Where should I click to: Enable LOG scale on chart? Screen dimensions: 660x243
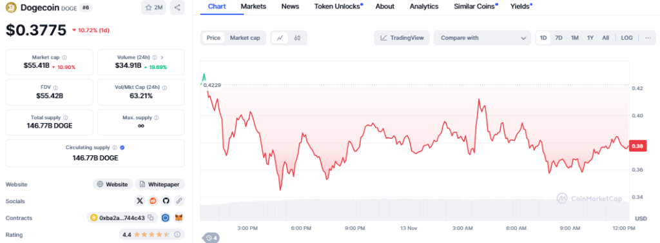[x=626, y=38]
